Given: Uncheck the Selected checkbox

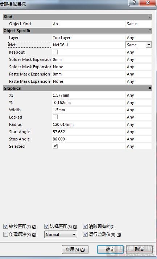Looking at the screenshot, I should tap(55, 146).
